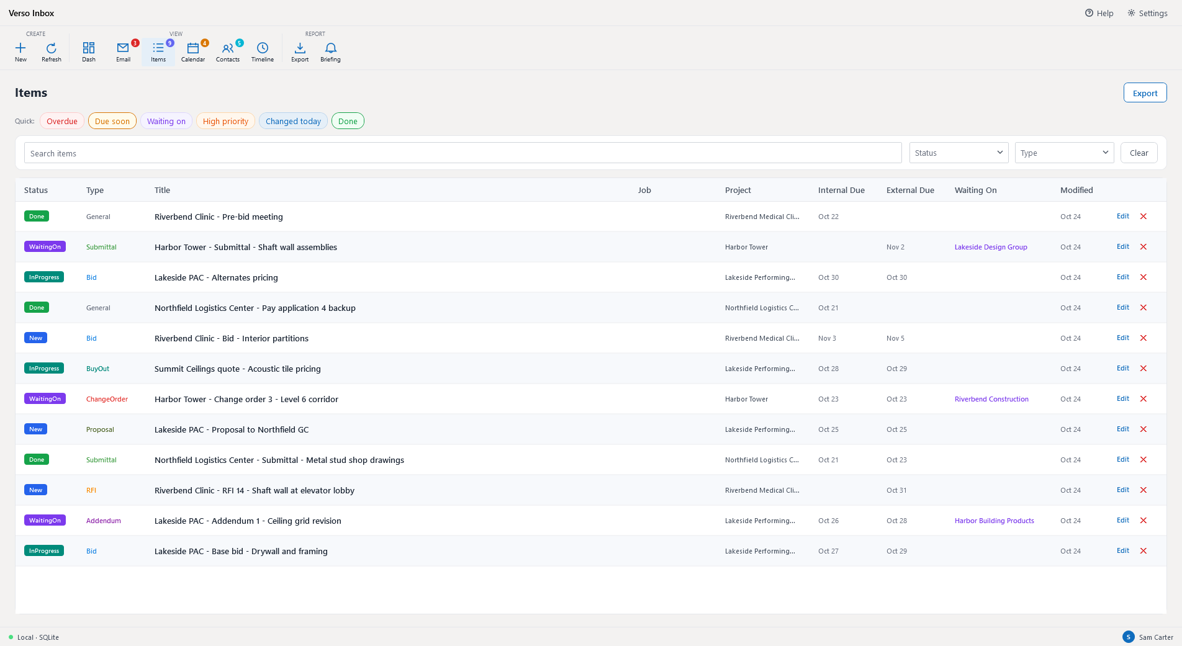Image resolution: width=1182 pixels, height=646 pixels.
Task: Click the Export button beside Items heading
Action: coord(1145,93)
